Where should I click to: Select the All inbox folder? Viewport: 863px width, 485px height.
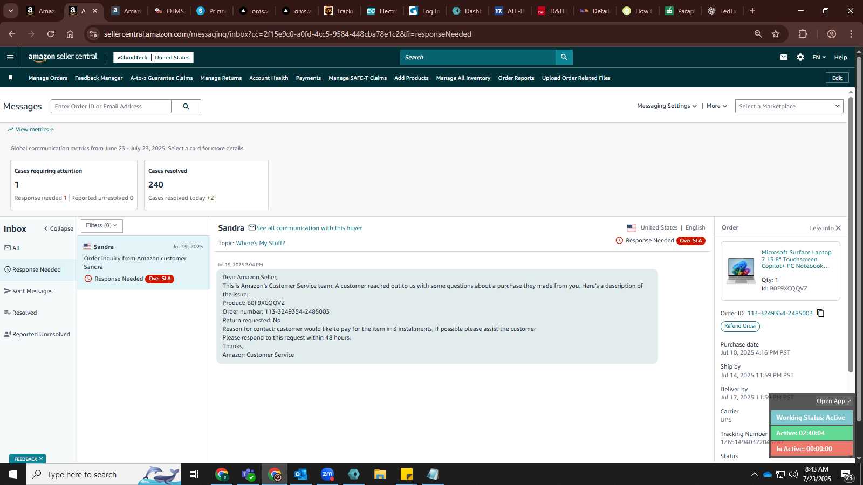12,248
